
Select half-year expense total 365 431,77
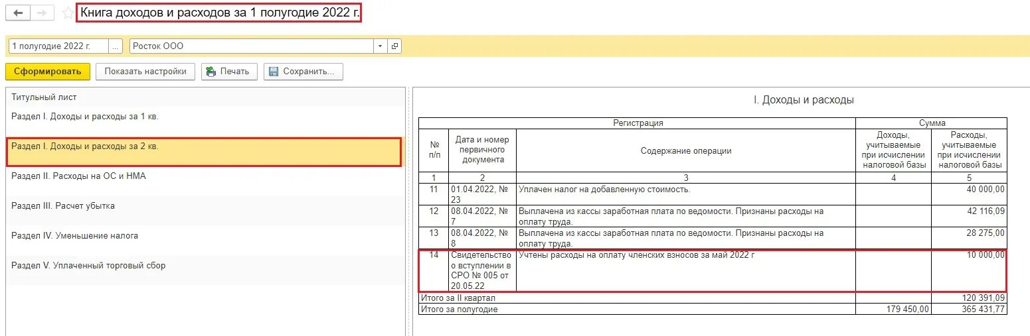pyautogui.click(x=969, y=309)
